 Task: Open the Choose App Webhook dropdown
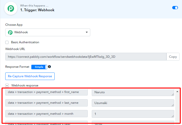point(48,32)
